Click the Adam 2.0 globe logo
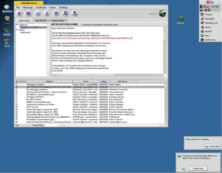 tap(163, 13)
